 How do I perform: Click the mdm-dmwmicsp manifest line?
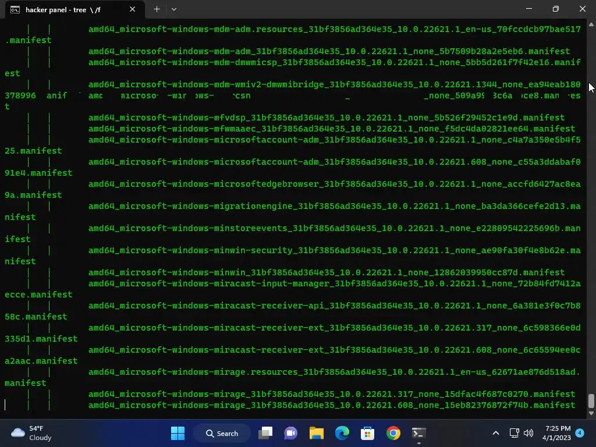(335, 62)
